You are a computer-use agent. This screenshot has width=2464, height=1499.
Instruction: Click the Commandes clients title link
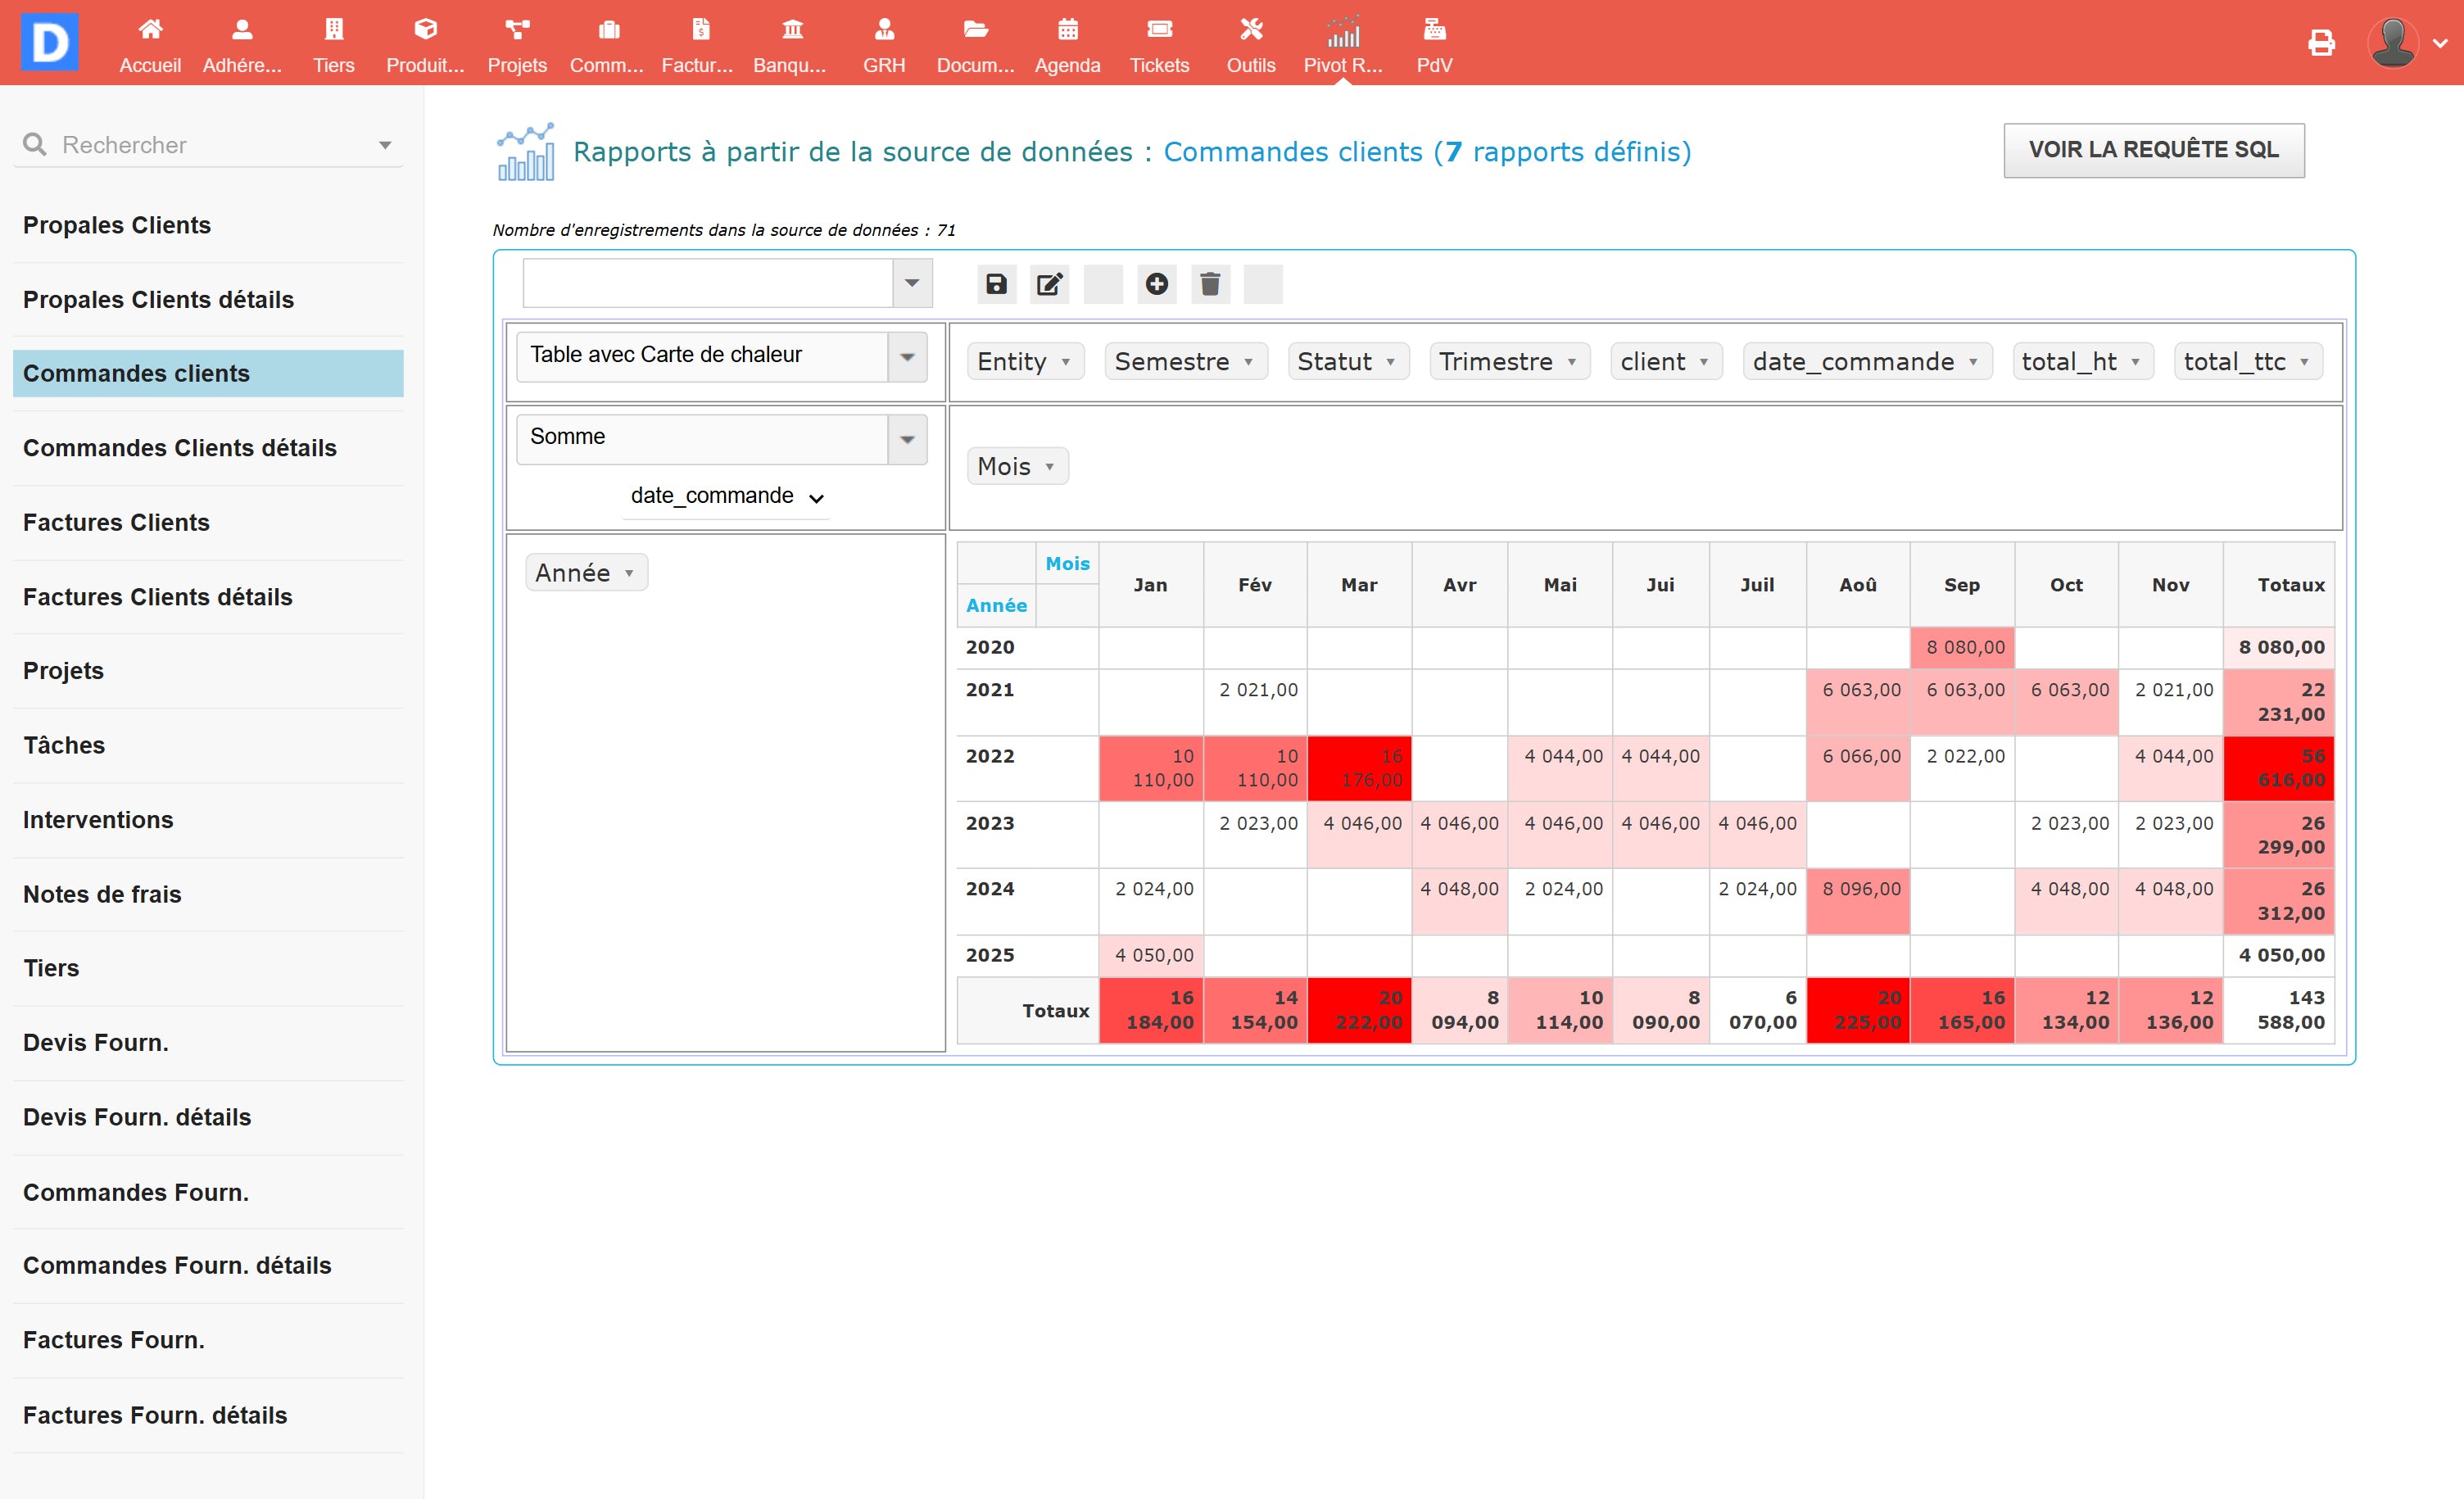coord(1292,152)
